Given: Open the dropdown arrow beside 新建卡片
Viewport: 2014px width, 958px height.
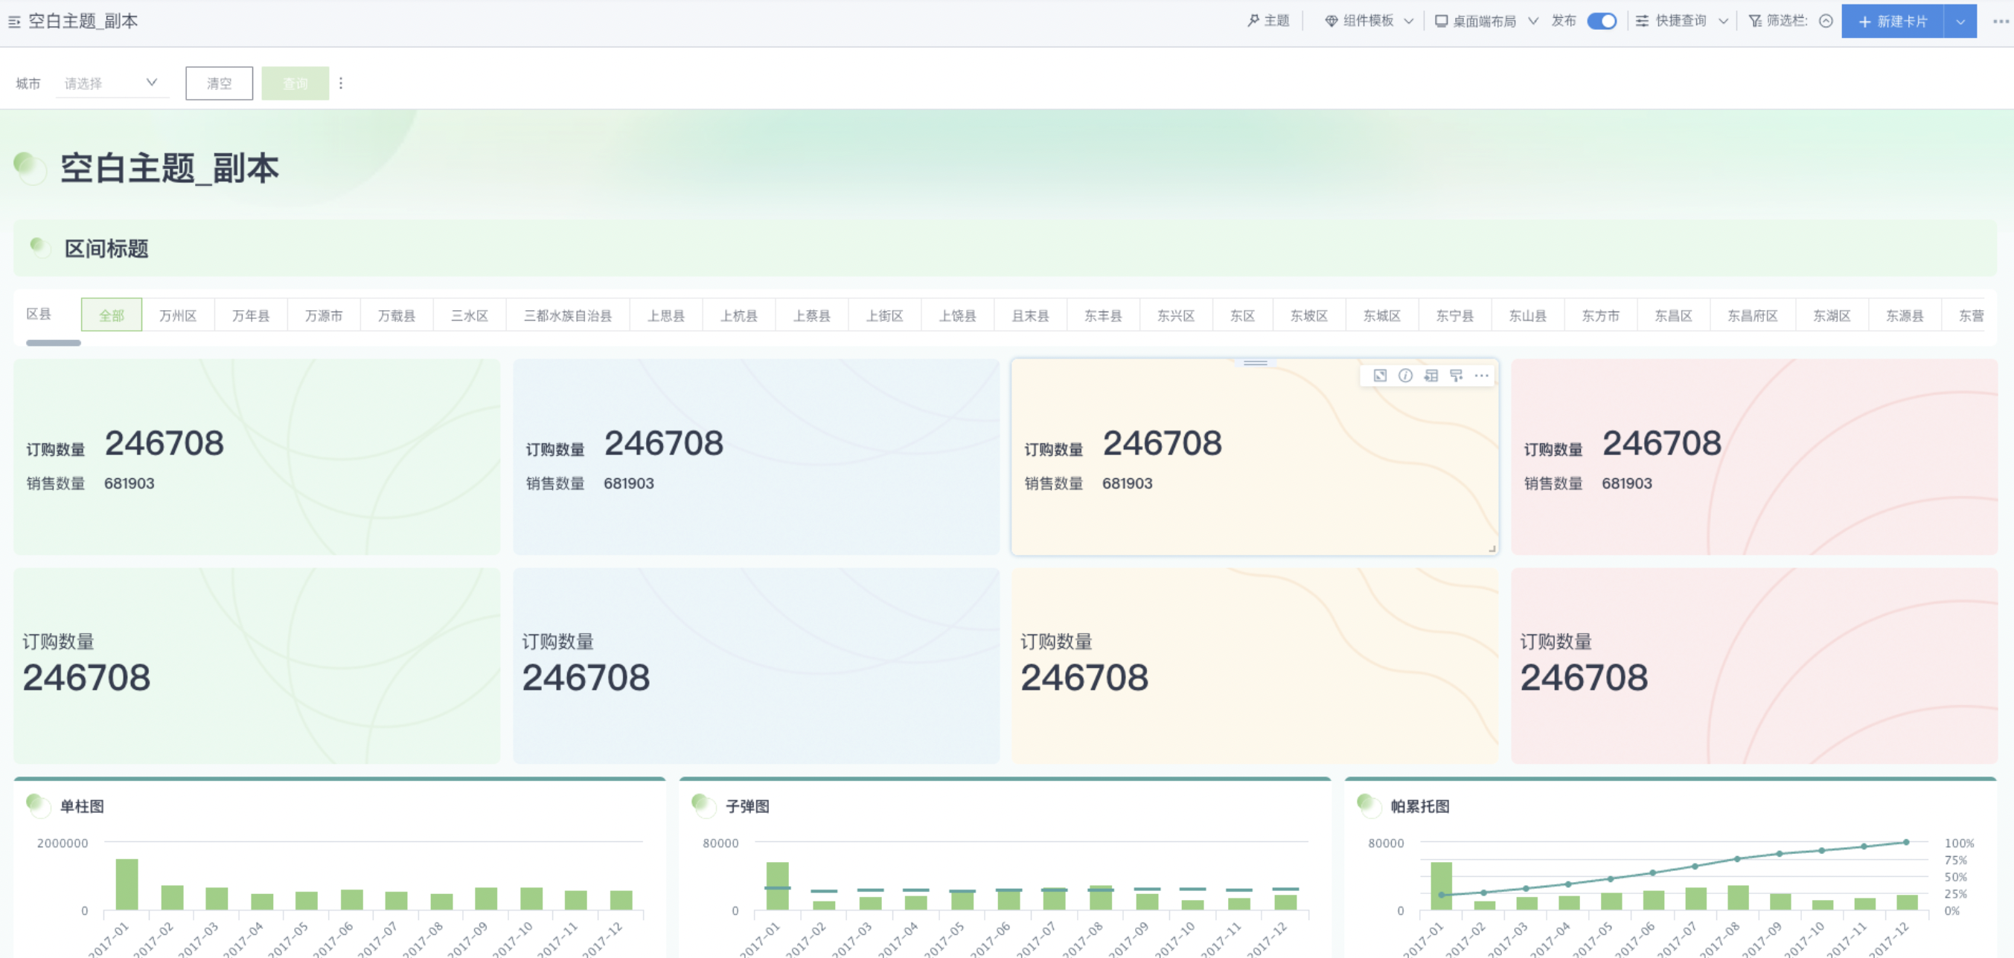Looking at the screenshot, I should click(1960, 22).
